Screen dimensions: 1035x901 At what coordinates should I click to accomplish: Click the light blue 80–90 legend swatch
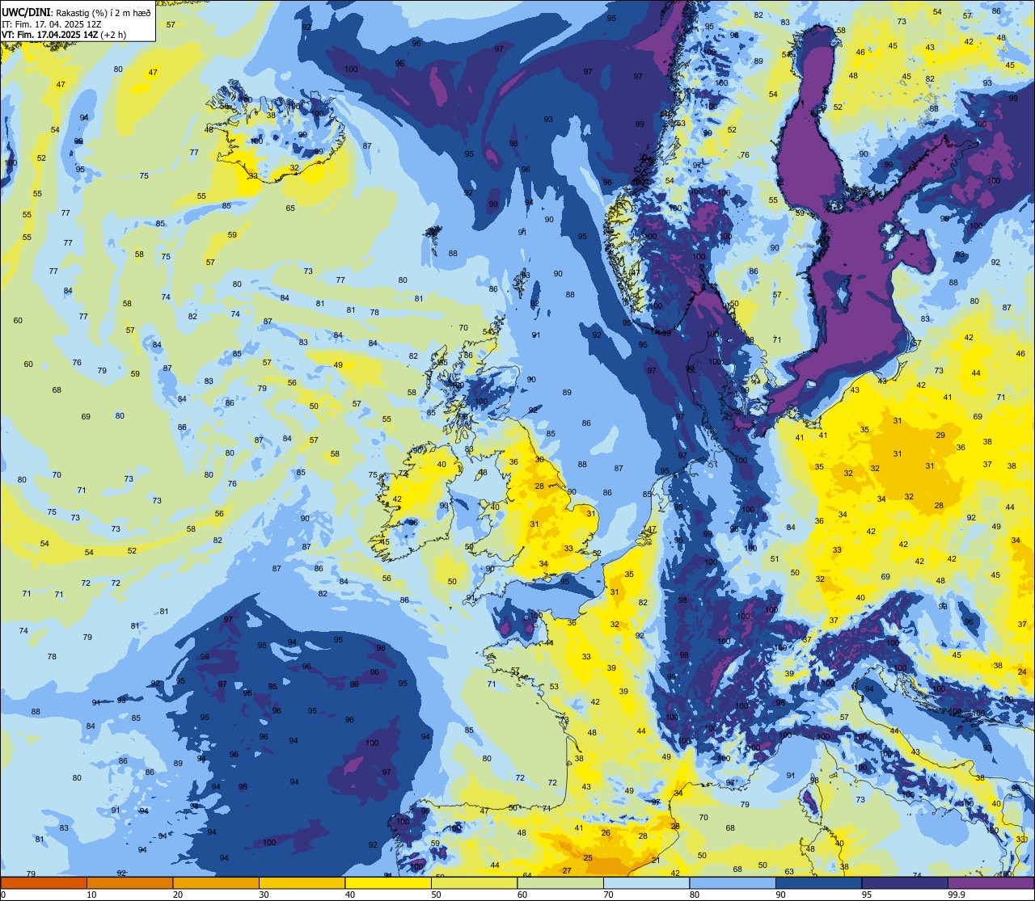(733, 882)
